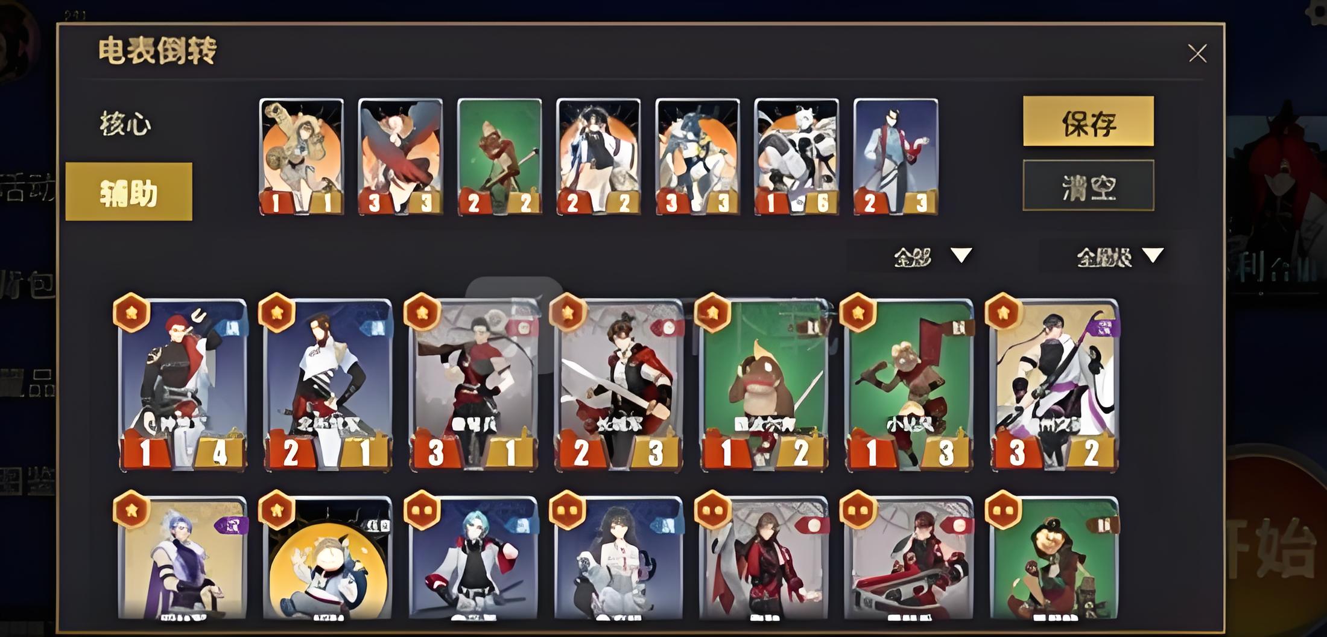Pick the archer card with purple badge 3/2
This screenshot has height=637, width=1327.
click(1054, 385)
